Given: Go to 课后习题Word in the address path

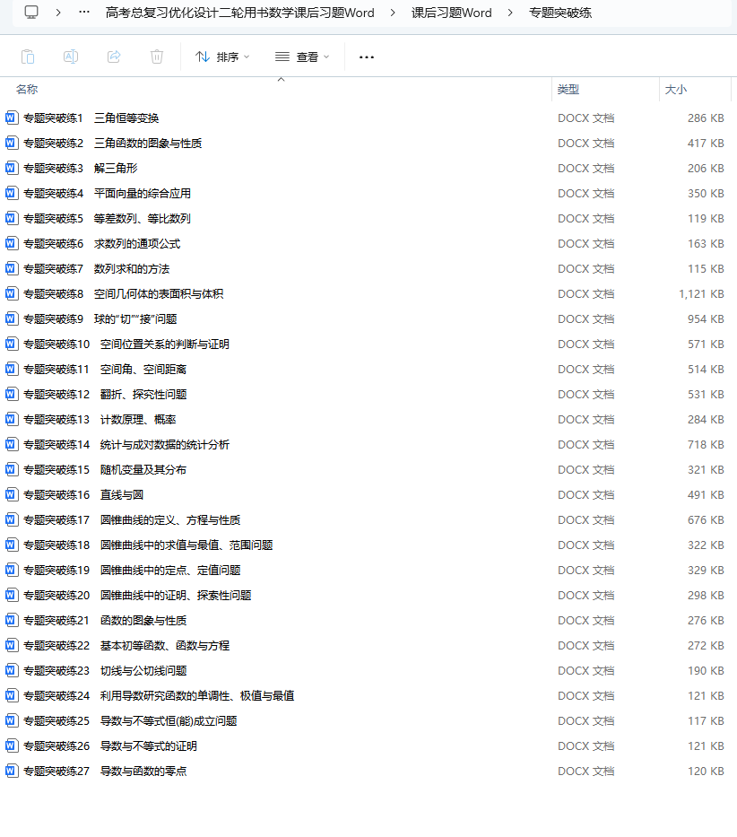Looking at the screenshot, I should point(452,13).
